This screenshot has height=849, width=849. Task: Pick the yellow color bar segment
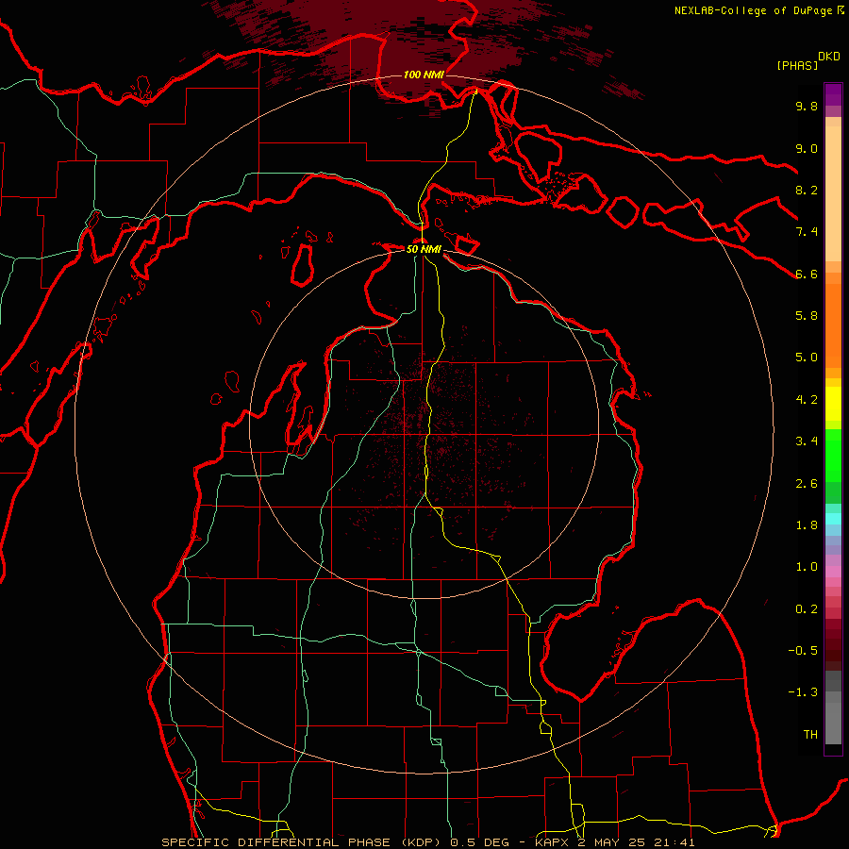coord(833,404)
